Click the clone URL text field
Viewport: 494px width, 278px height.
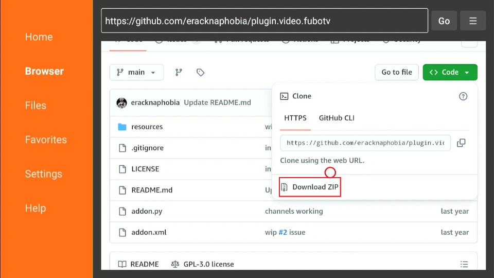pos(365,143)
